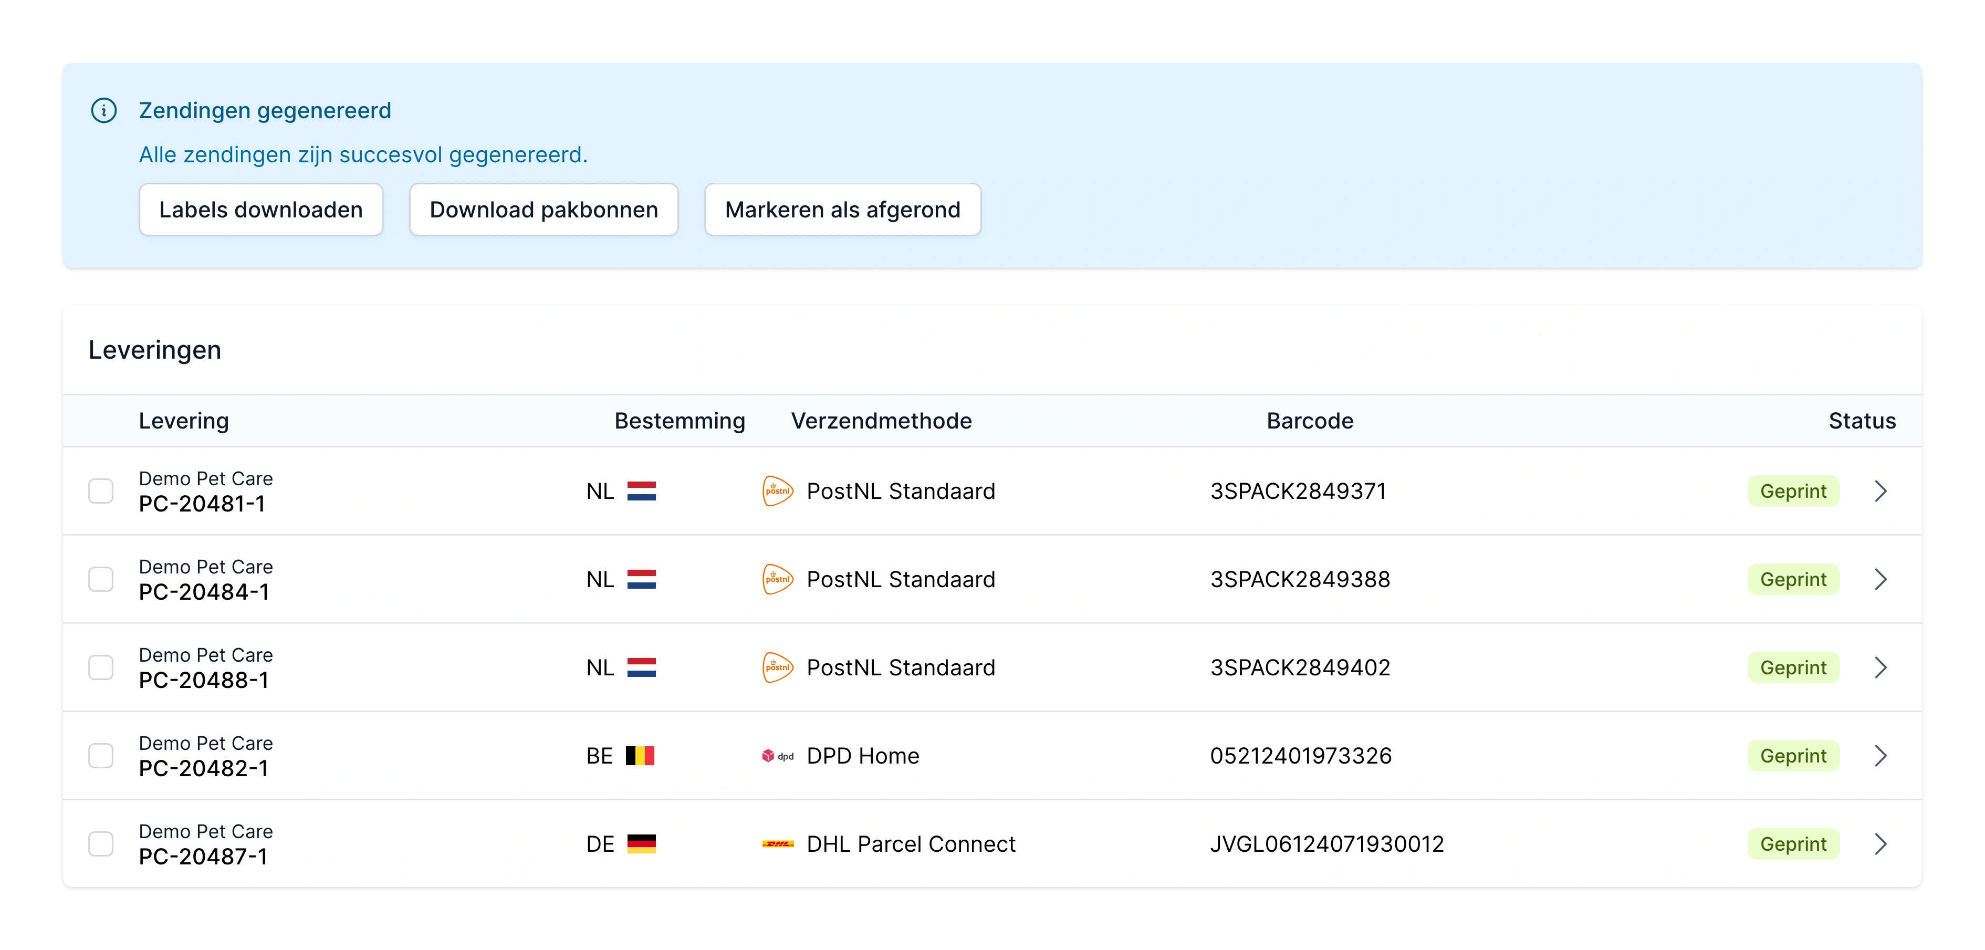Image resolution: width=1985 pixels, height=950 pixels.
Task: Click the Levering column header
Action: pyautogui.click(x=183, y=421)
